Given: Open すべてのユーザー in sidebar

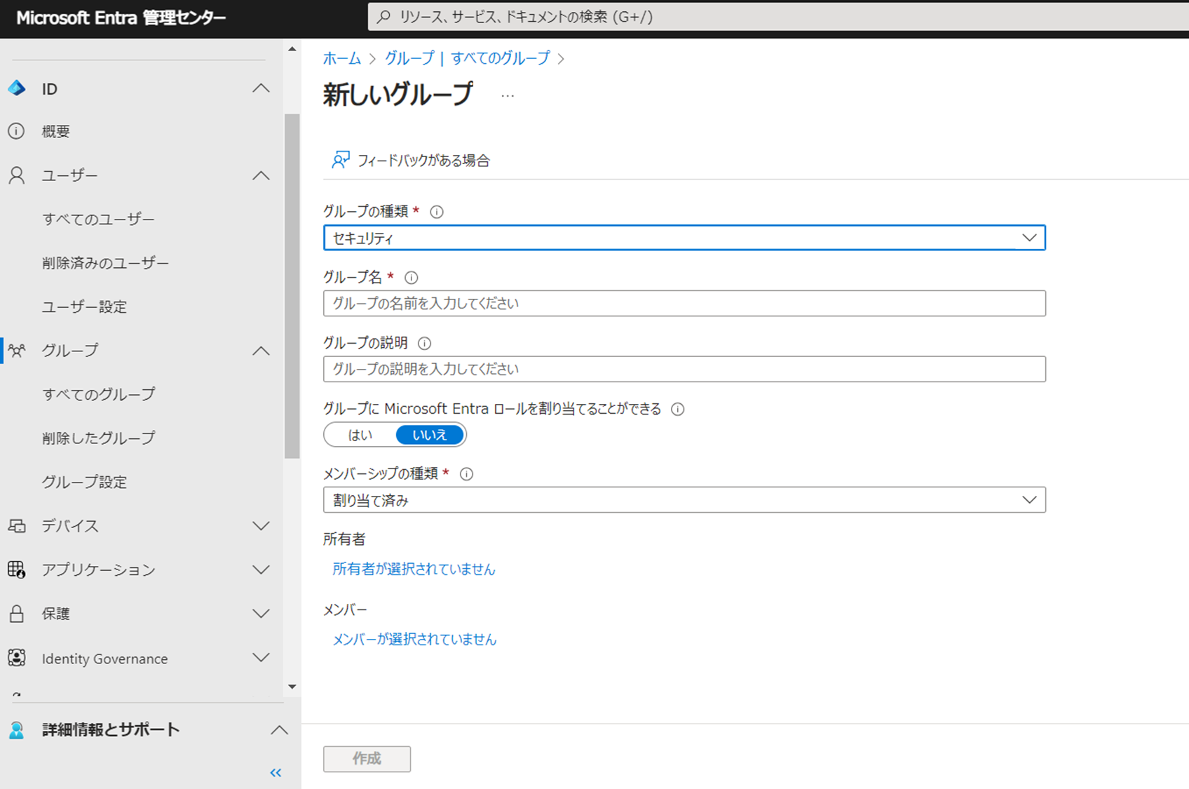Looking at the screenshot, I should pyautogui.click(x=98, y=219).
